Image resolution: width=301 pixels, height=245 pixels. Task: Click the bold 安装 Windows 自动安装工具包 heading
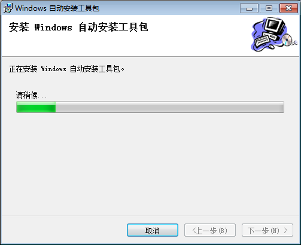point(78,27)
